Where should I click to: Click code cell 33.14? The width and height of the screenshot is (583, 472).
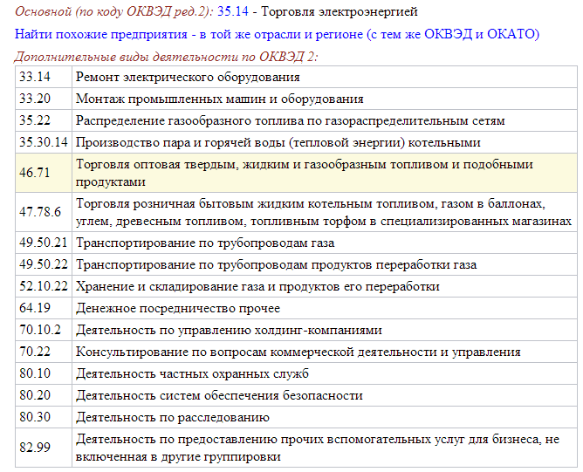pos(44,77)
